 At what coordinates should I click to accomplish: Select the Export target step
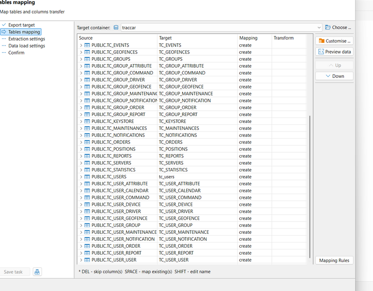point(21,25)
